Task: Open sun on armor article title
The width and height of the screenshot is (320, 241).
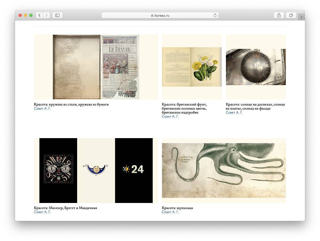Action: point(255,106)
